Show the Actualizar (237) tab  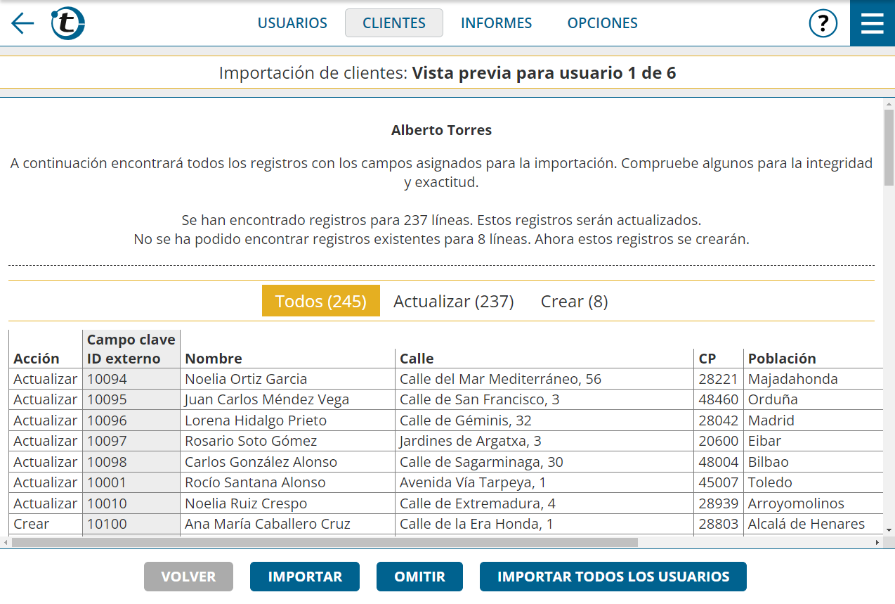453,301
